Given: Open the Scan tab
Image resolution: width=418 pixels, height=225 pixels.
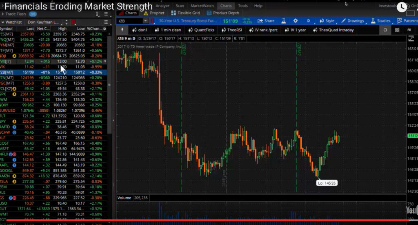Looking at the screenshot, I should [x=180, y=6].
